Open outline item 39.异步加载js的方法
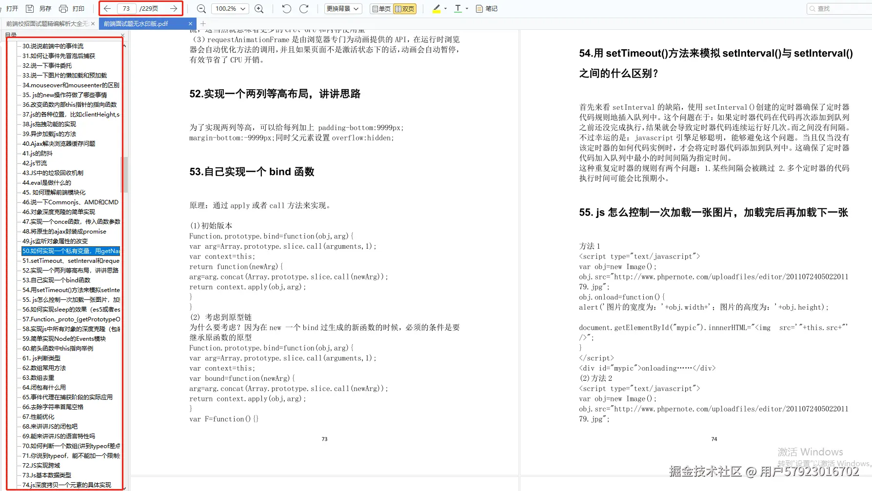Viewport: 872px width, 491px height. click(49, 134)
